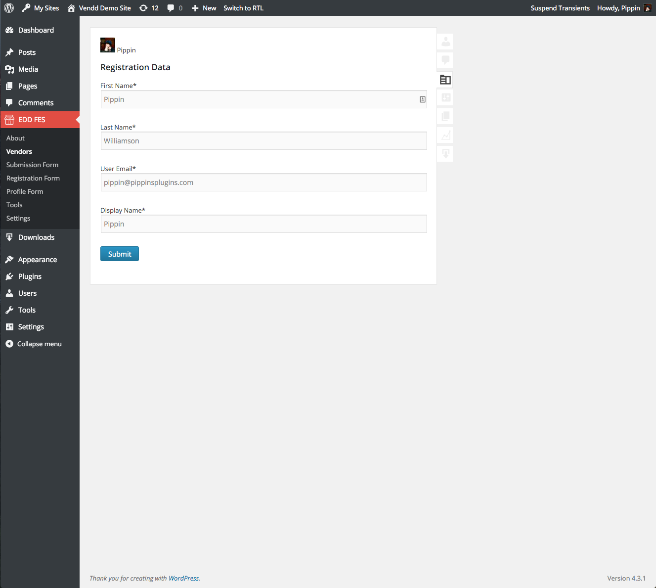The height and width of the screenshot is (588, 656).
Task: Click the comments icon showing 0
Action: coord(175,7)
